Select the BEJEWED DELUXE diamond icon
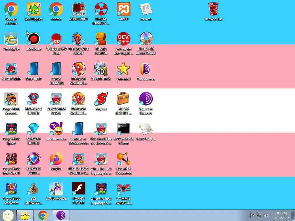Image resolution: width=295 pixels, height=221 pixels. click(33, 133)
